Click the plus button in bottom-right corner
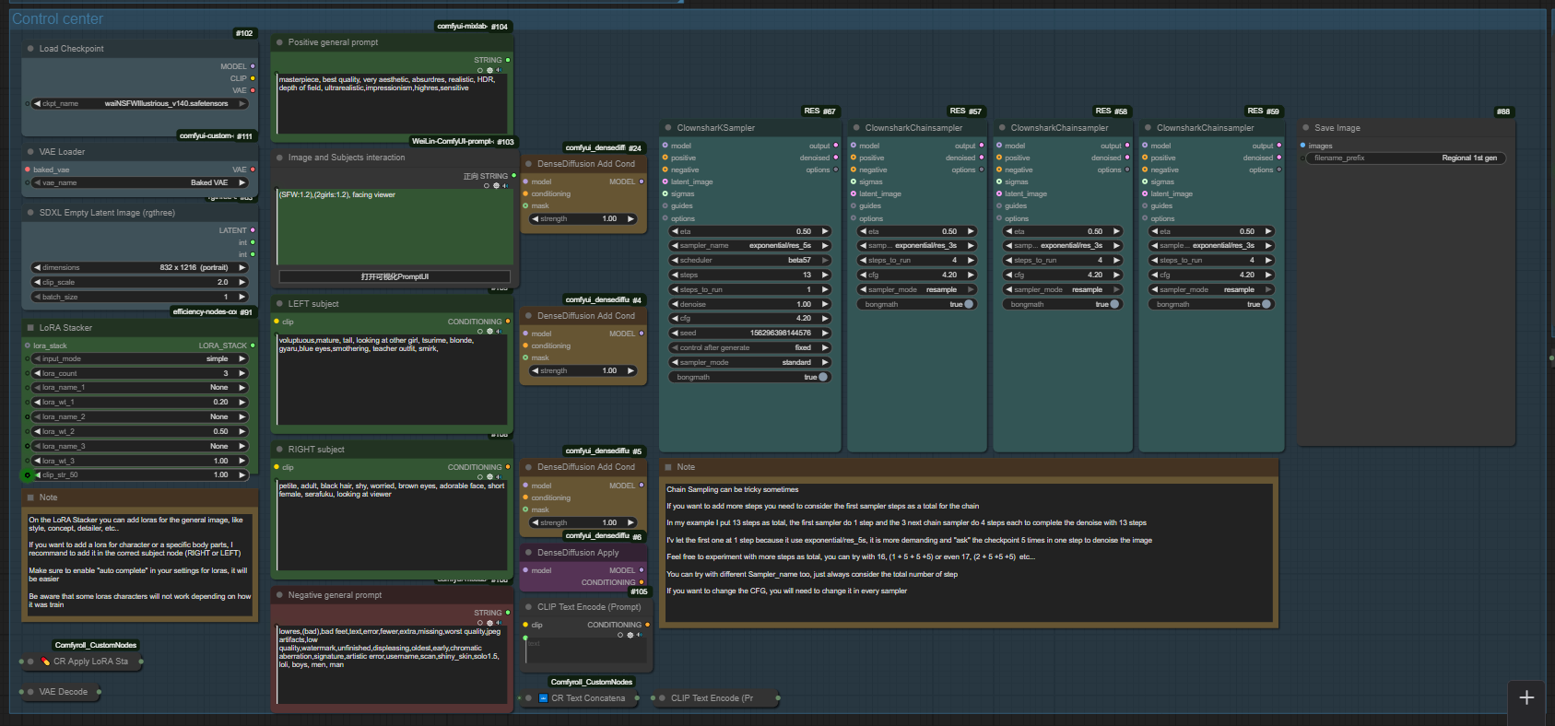This screenshot has width=1555, height=726. (x=1526, y=697)
